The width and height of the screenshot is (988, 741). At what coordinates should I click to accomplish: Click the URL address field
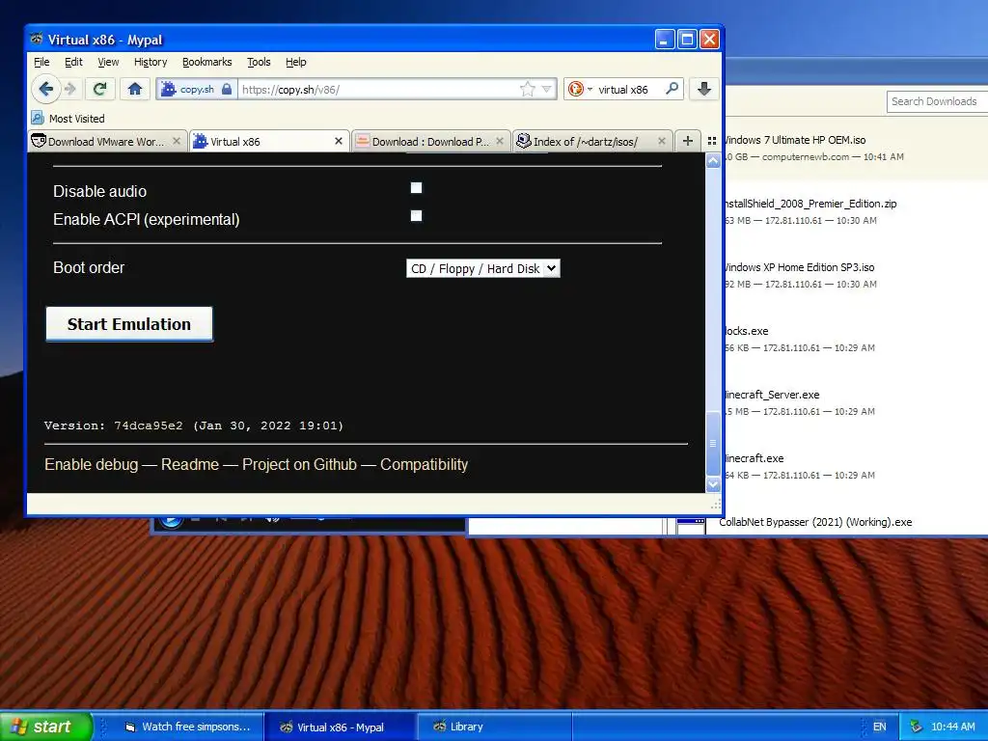coord(378,89)
